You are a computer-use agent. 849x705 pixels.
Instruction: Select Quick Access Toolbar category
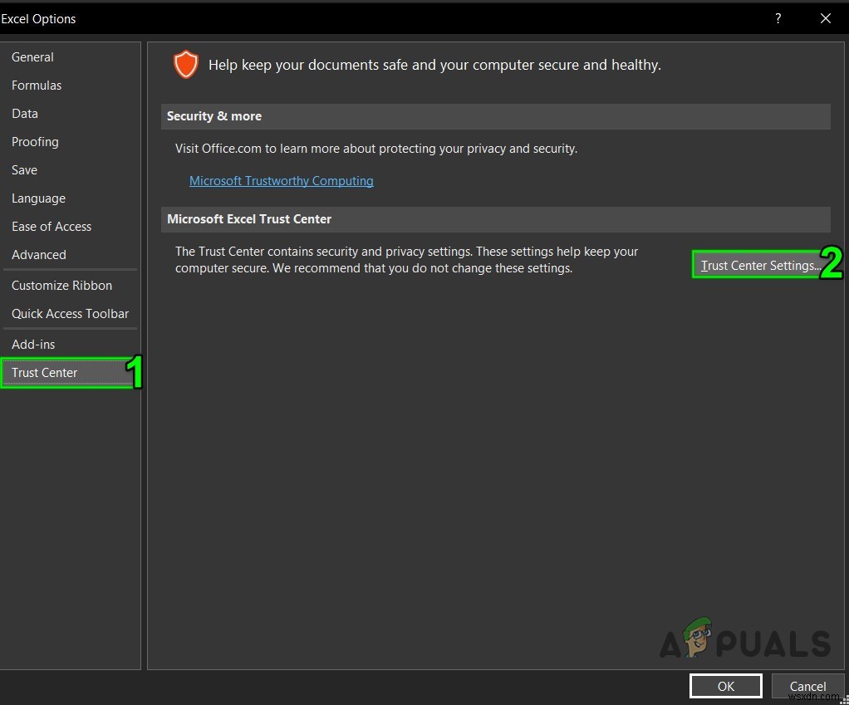71,314
